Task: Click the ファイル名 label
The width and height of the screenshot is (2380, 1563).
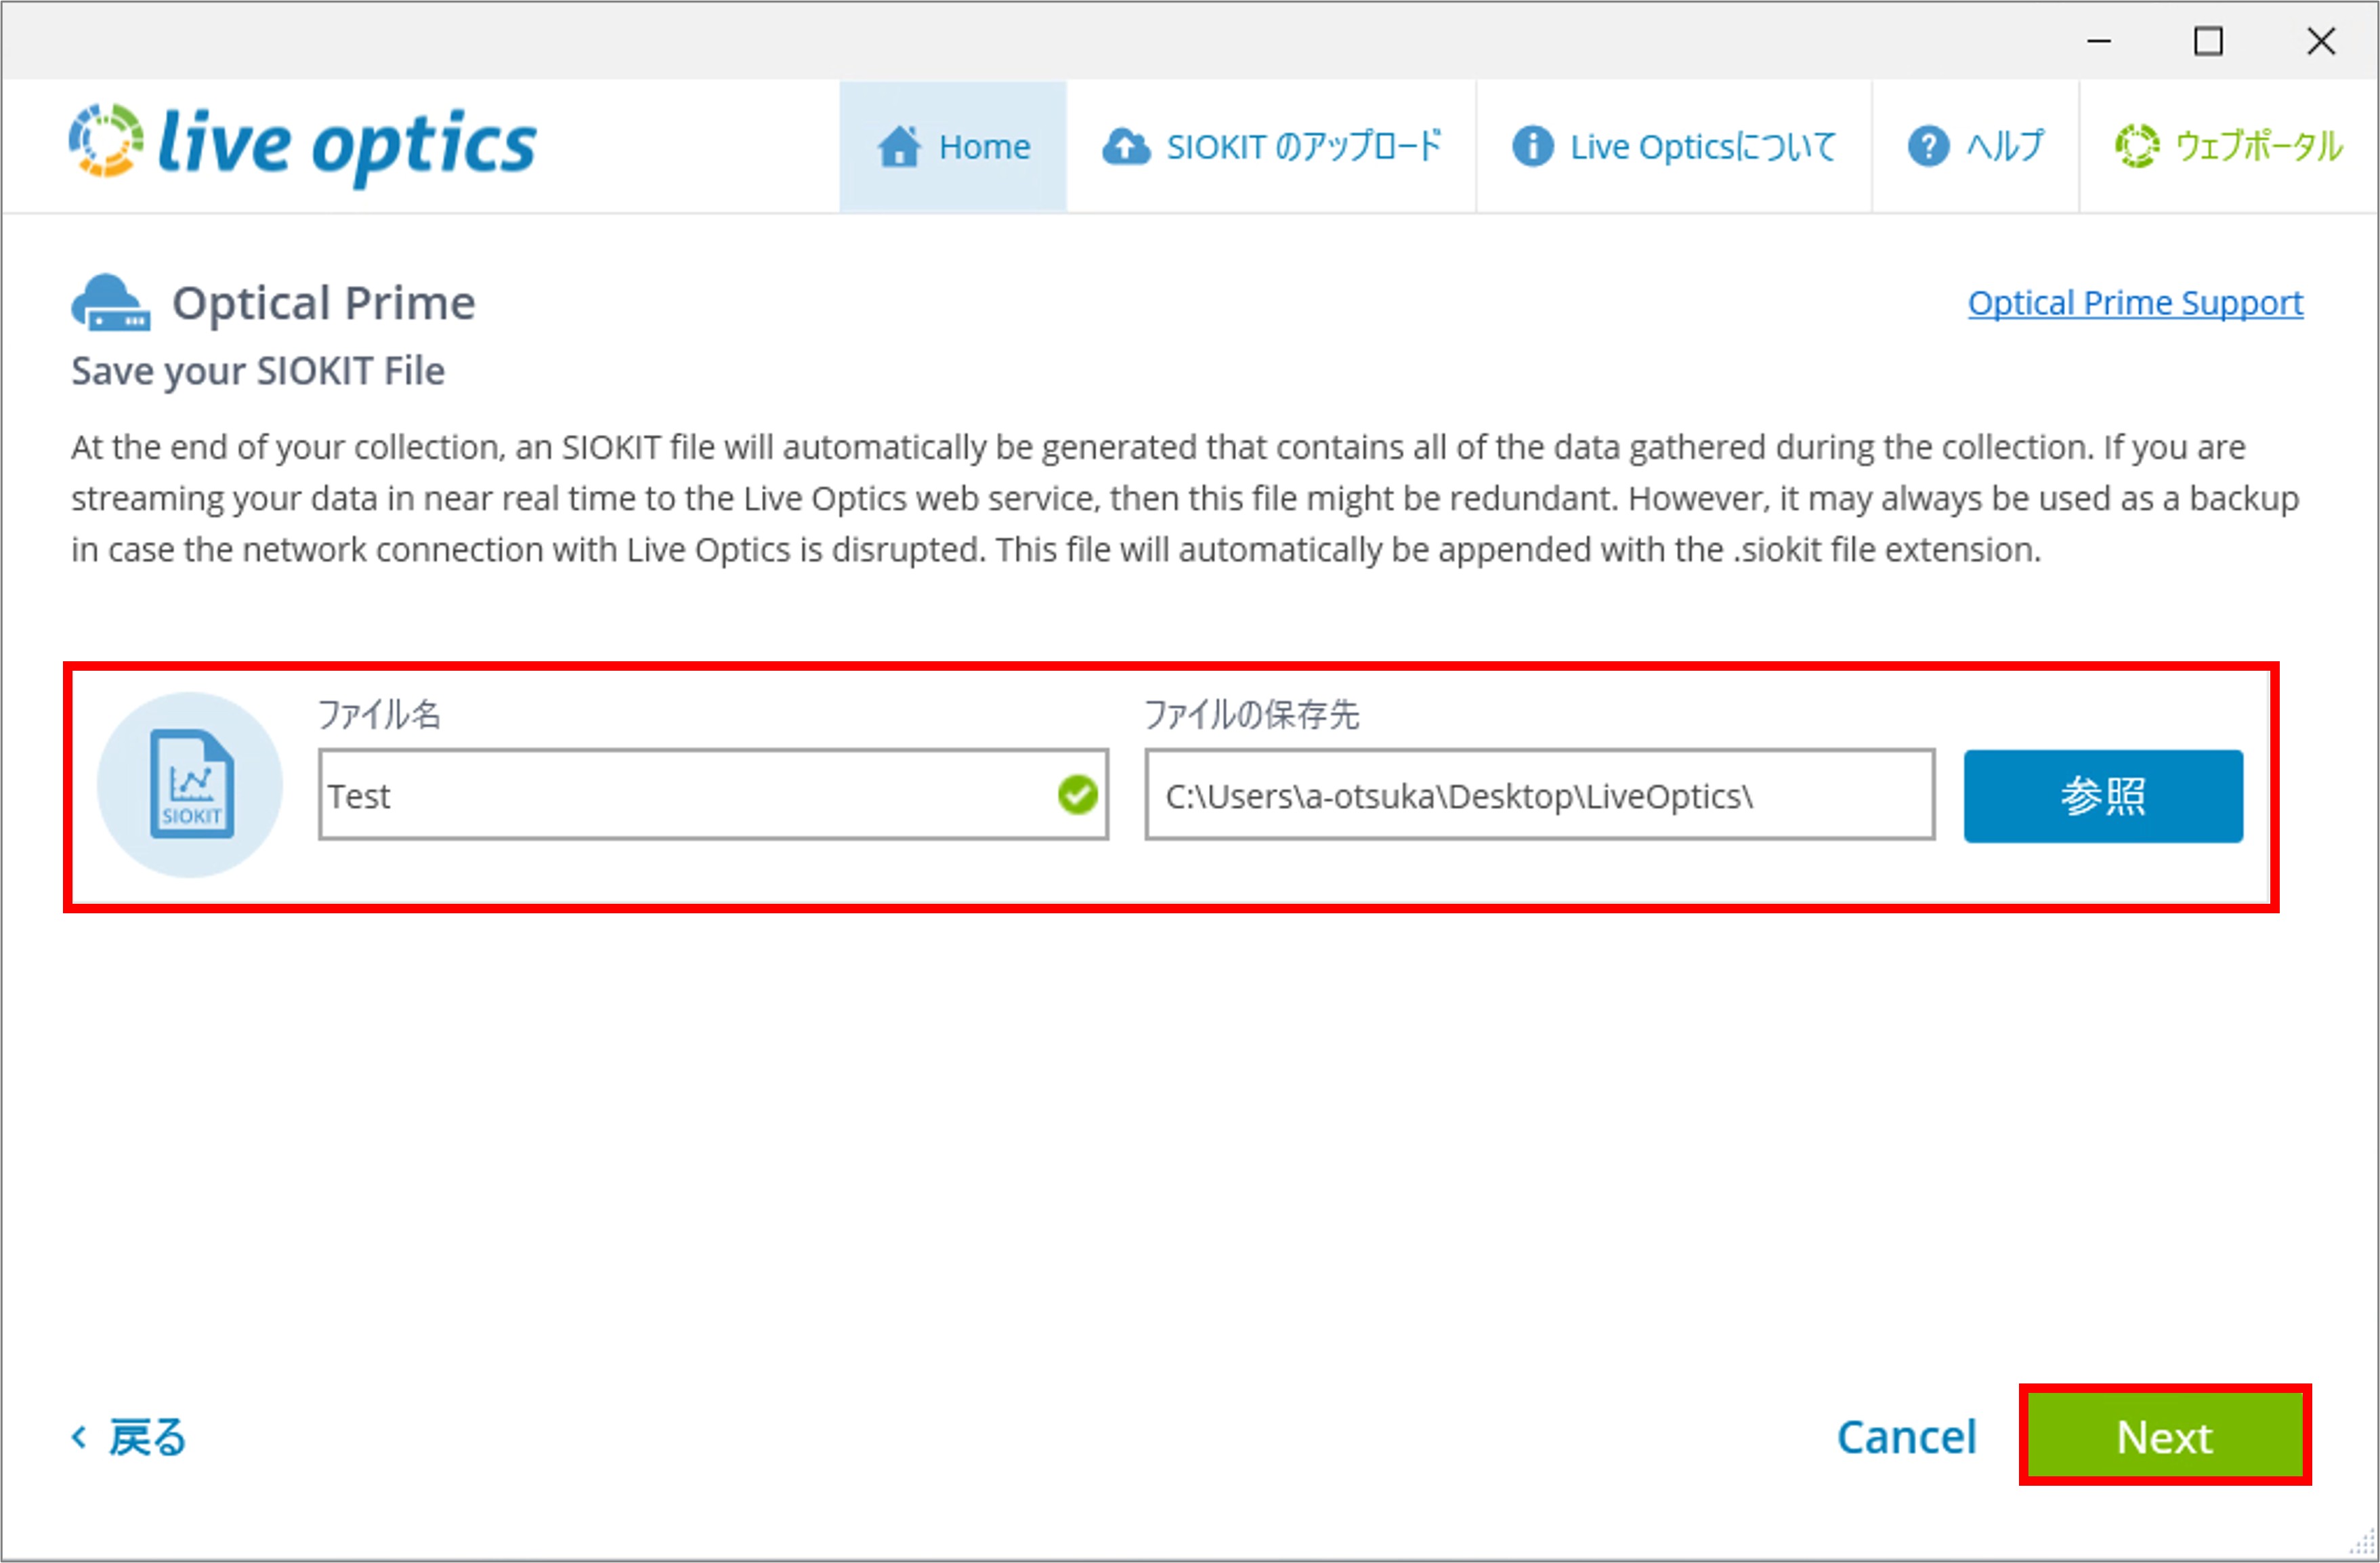Action: pos(379,714)
